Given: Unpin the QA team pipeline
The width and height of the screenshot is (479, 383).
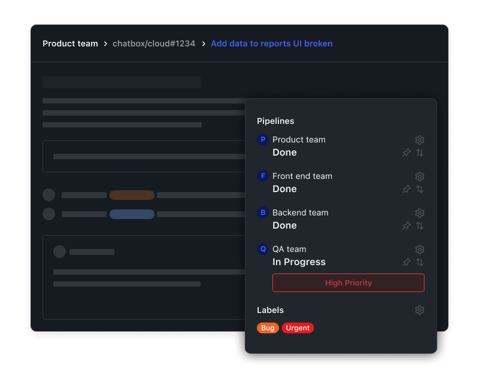Looking at the screenshot, I should [x=407, y=262].
